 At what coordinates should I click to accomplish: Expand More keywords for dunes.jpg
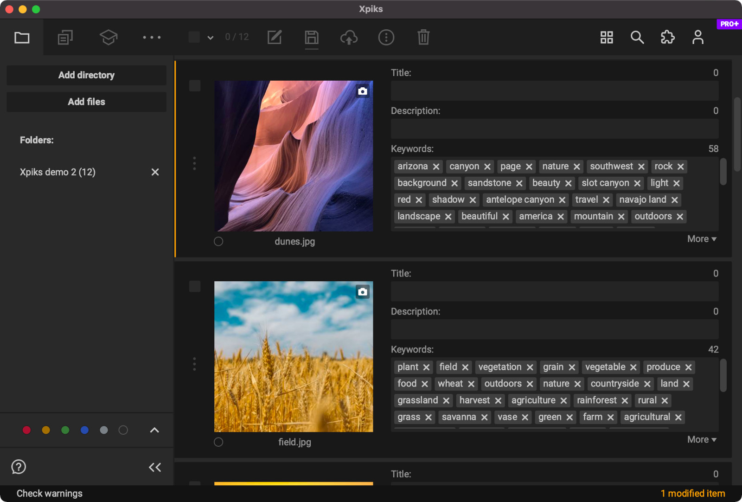[701, 238]
